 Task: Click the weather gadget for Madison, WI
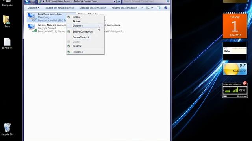click(x=235, y=69)
